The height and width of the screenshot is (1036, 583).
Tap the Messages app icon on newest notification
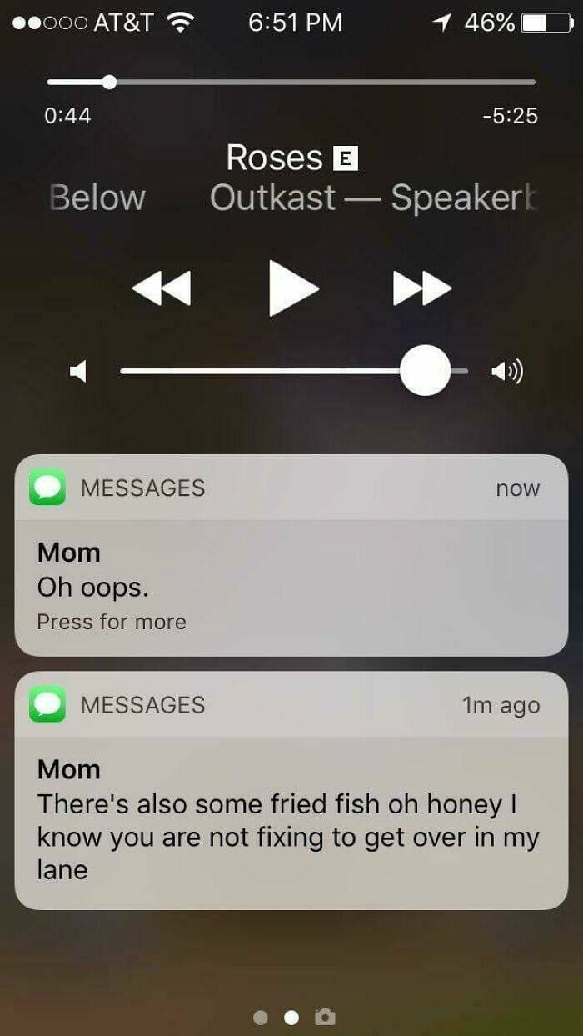[47, 488]
